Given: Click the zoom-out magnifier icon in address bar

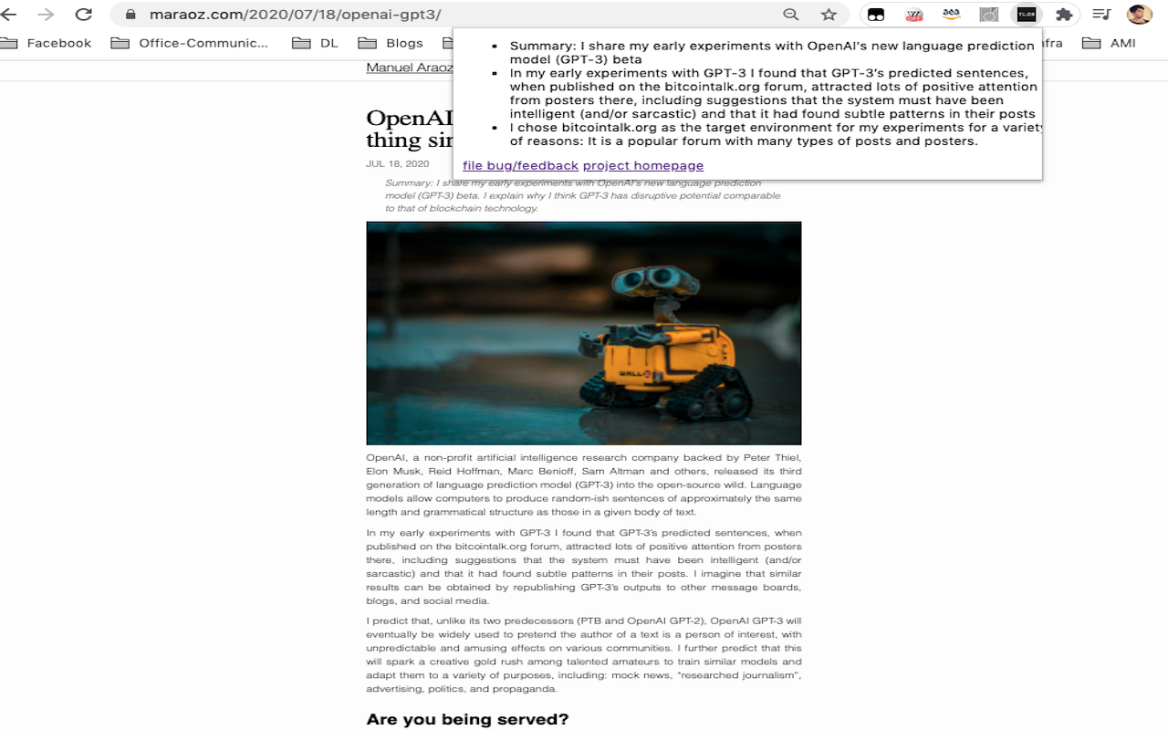Looking at the screenshot, I should click(791, 15).
